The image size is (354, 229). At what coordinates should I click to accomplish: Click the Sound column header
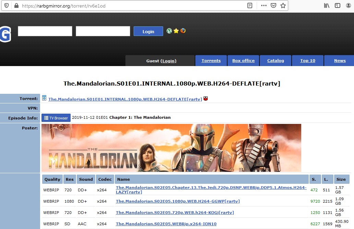[x=86, y=179]
